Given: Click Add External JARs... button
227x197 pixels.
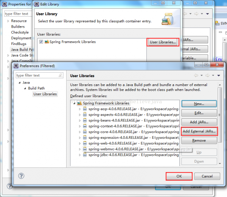Looking at the screenshot, I should (x=199, y=131).
